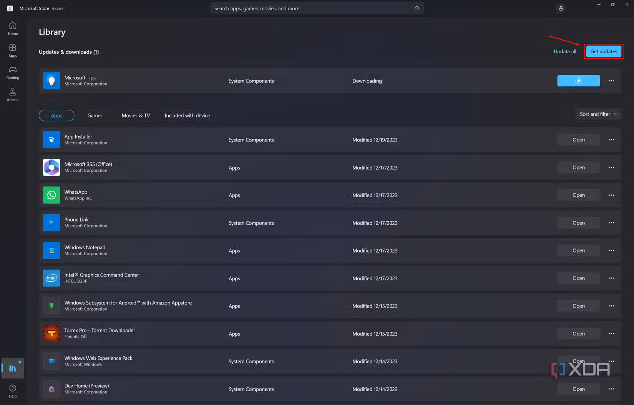
Task: Click the Library icon in the sidebar
Action: click(13, 368)
